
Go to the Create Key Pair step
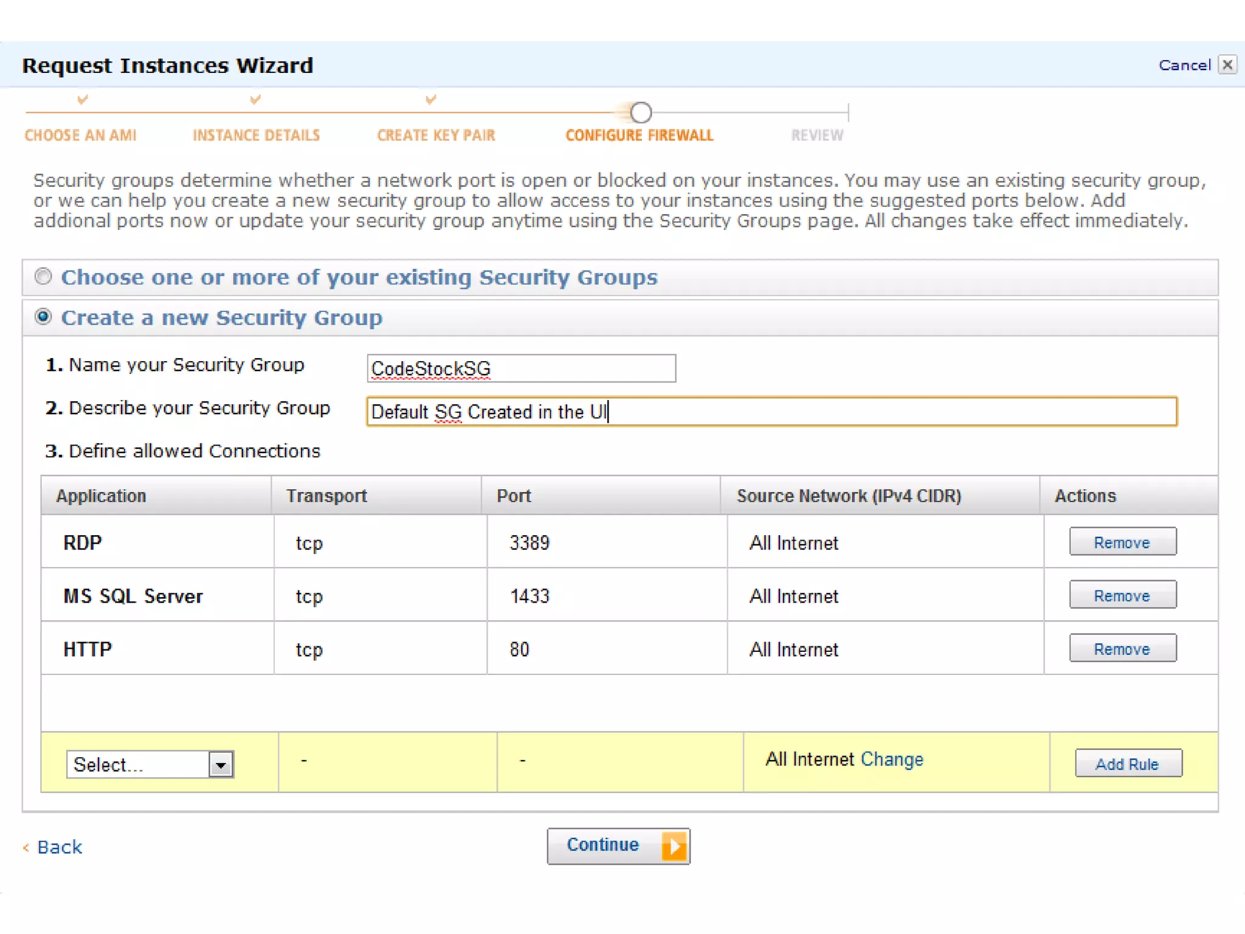pos(436,135)
